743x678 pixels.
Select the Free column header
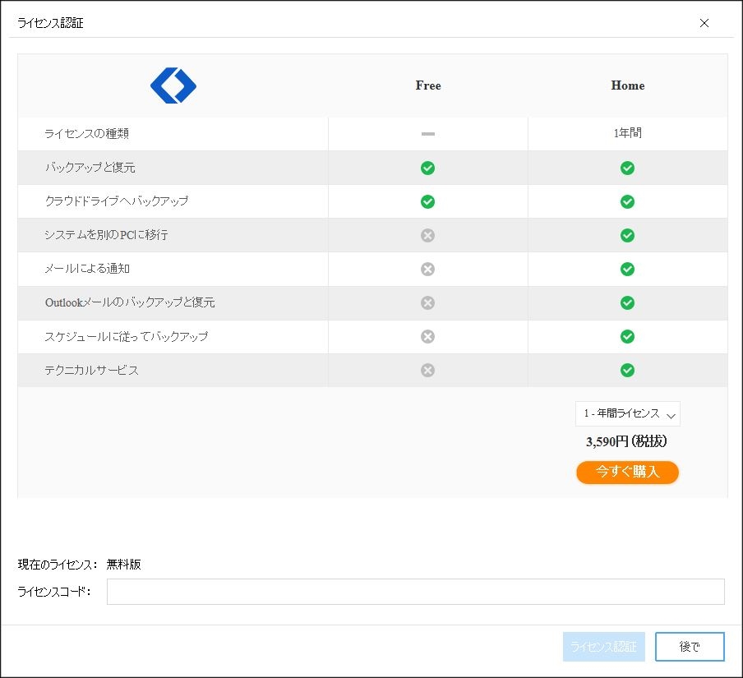pos(428,85)
